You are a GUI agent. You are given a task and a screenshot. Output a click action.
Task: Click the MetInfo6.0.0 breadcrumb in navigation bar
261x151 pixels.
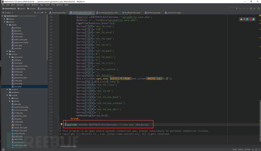pyautogui.click(x=9, y=9)
